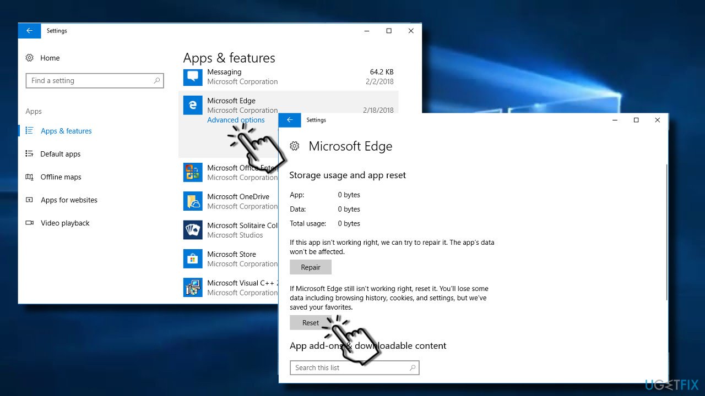Click the magnifier icon in the Search this list box
Screen dimensions: 705x396
click(413, 367)
